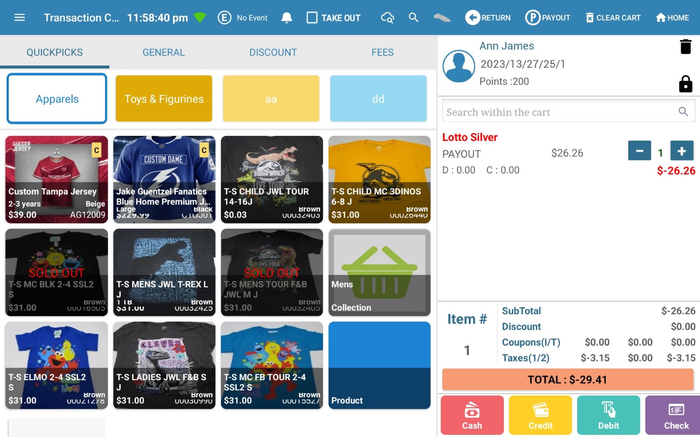Select the yellow 'aa' category tile
The height and width of the screenshot is (437, 700).
[271, 99]
